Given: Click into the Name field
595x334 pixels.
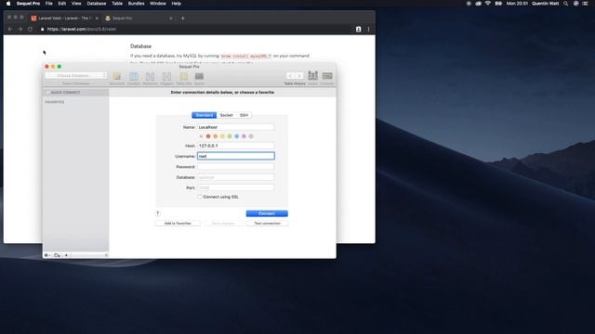Looking at the screenshot, I should [x=235, y=127].
